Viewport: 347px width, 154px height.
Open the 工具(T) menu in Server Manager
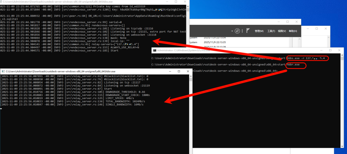pos(271,31)
